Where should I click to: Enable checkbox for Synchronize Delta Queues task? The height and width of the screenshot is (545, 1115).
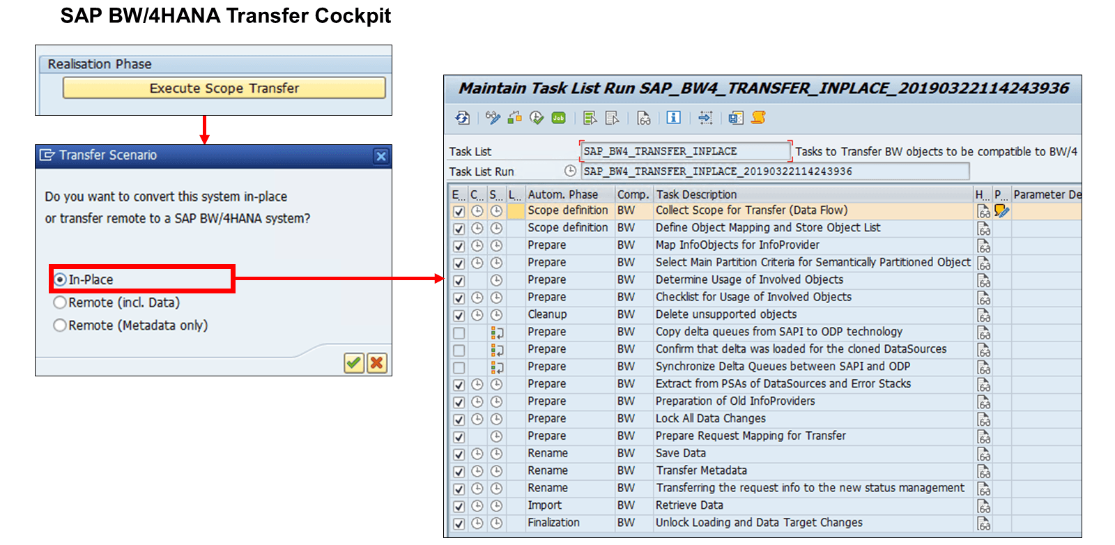click(459, 368)
